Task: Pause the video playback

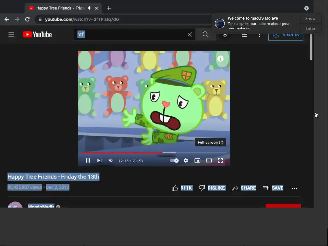Action: (88, 160)
